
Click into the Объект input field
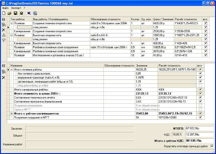[x=80, y=136]
